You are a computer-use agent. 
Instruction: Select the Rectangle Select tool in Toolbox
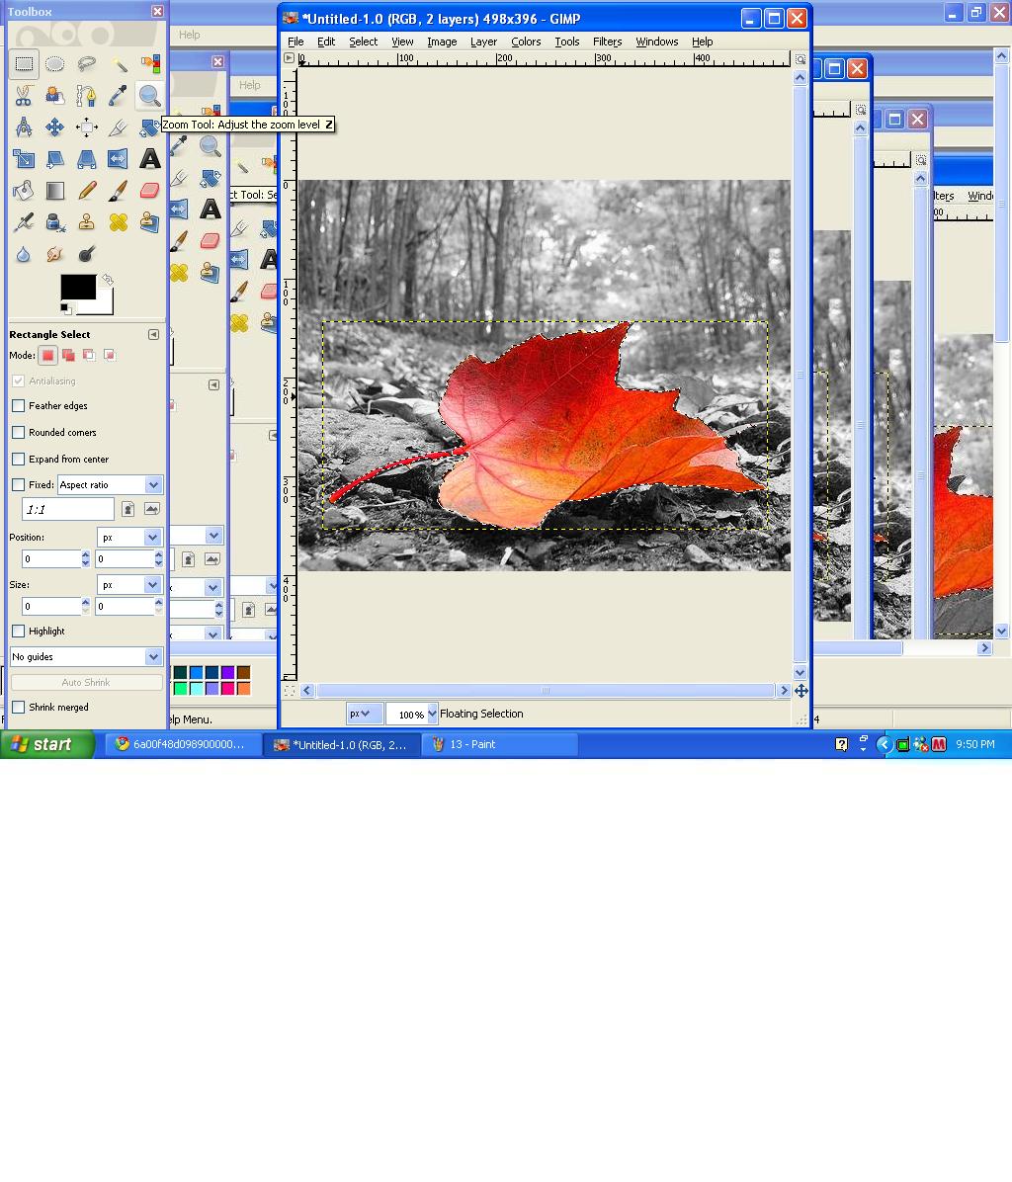[24, 64]
